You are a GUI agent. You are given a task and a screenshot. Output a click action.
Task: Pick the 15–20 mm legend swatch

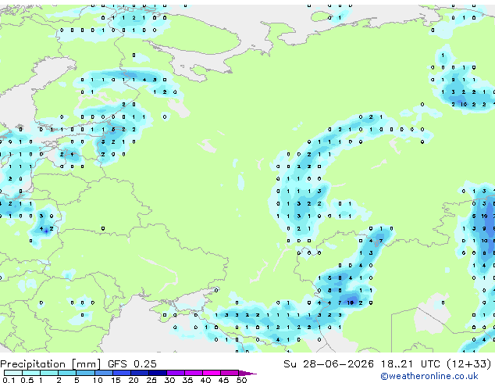click(x=122, y=373)
